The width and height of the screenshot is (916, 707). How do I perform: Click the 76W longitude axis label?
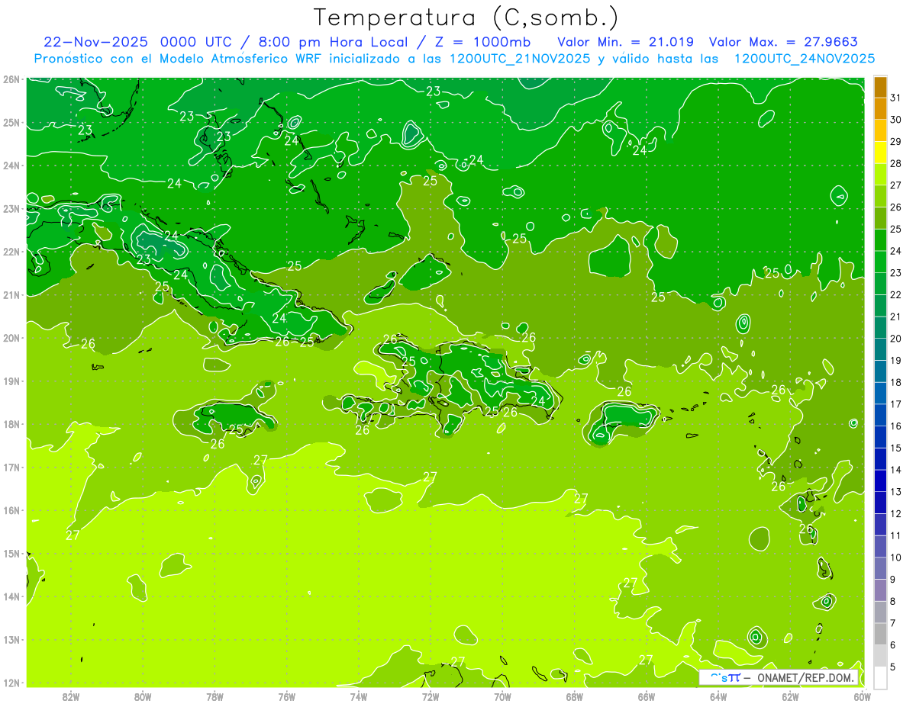click(287, 696)
